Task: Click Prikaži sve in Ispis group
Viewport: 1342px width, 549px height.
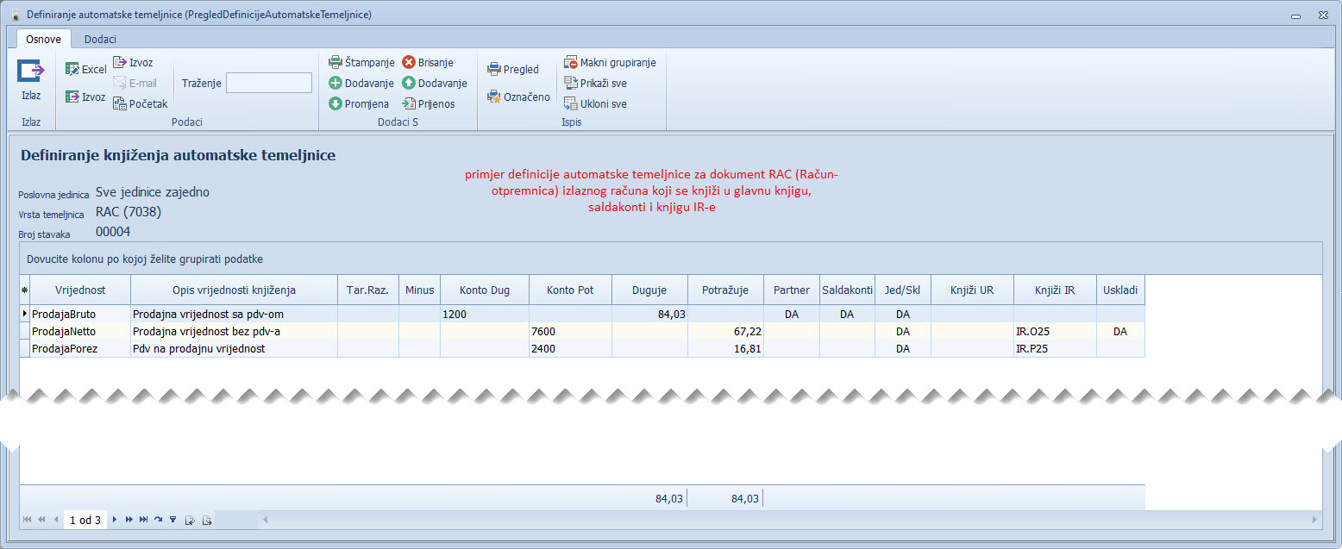Action: click(x=570, y=84)
